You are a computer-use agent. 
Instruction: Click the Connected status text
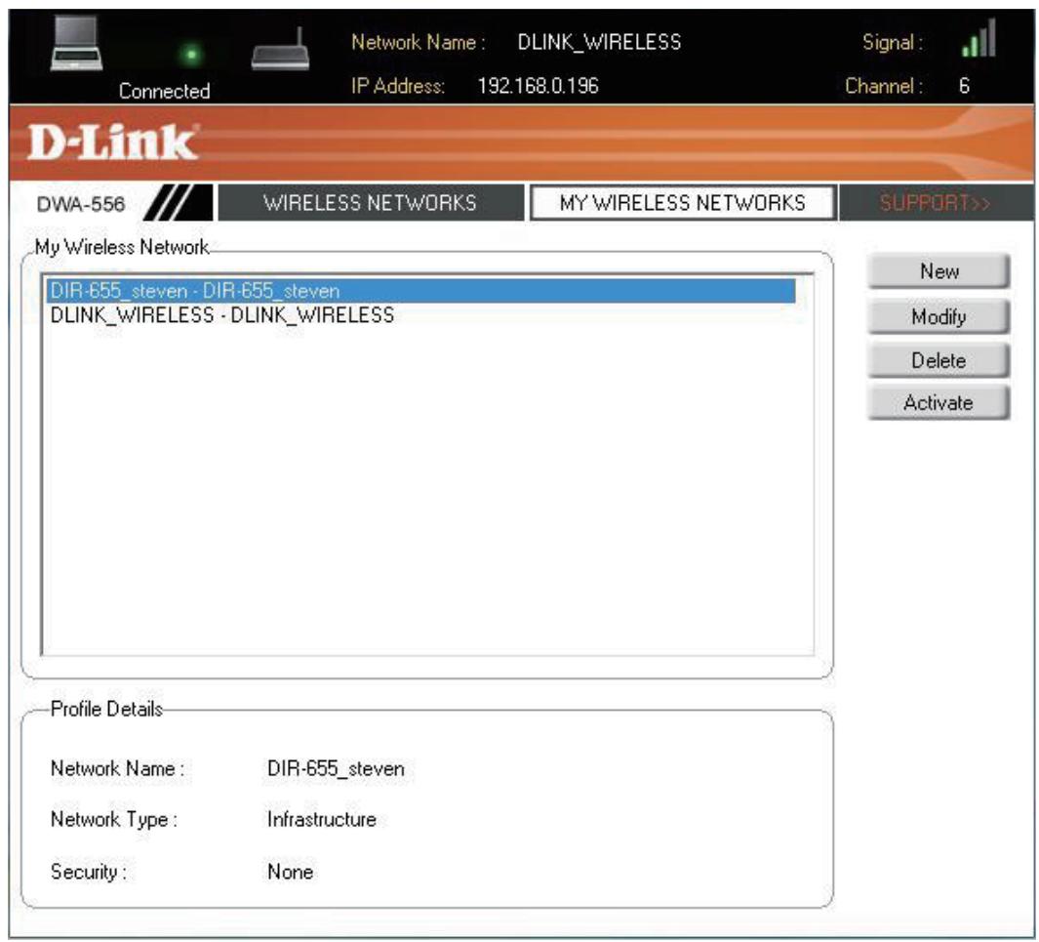pyautogui.click(x=164, y=91)
